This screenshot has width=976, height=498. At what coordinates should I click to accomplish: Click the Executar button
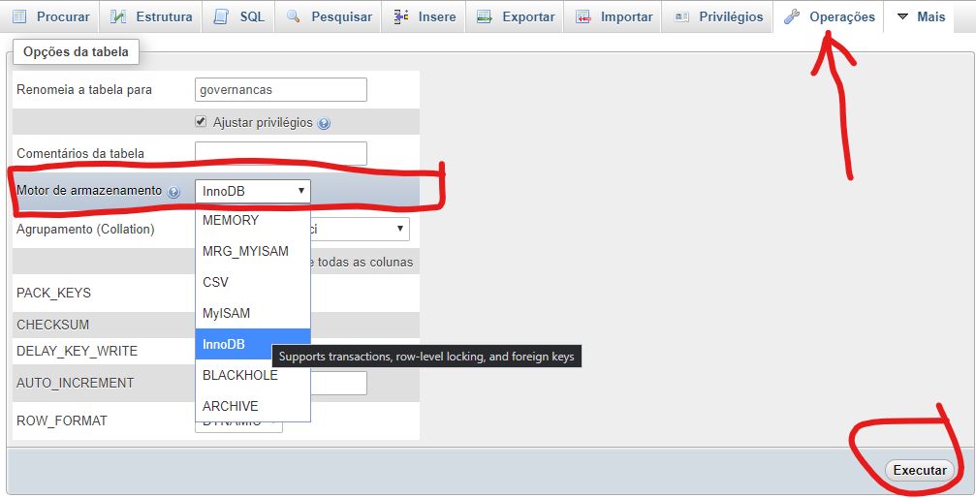[x=920, y=470]
